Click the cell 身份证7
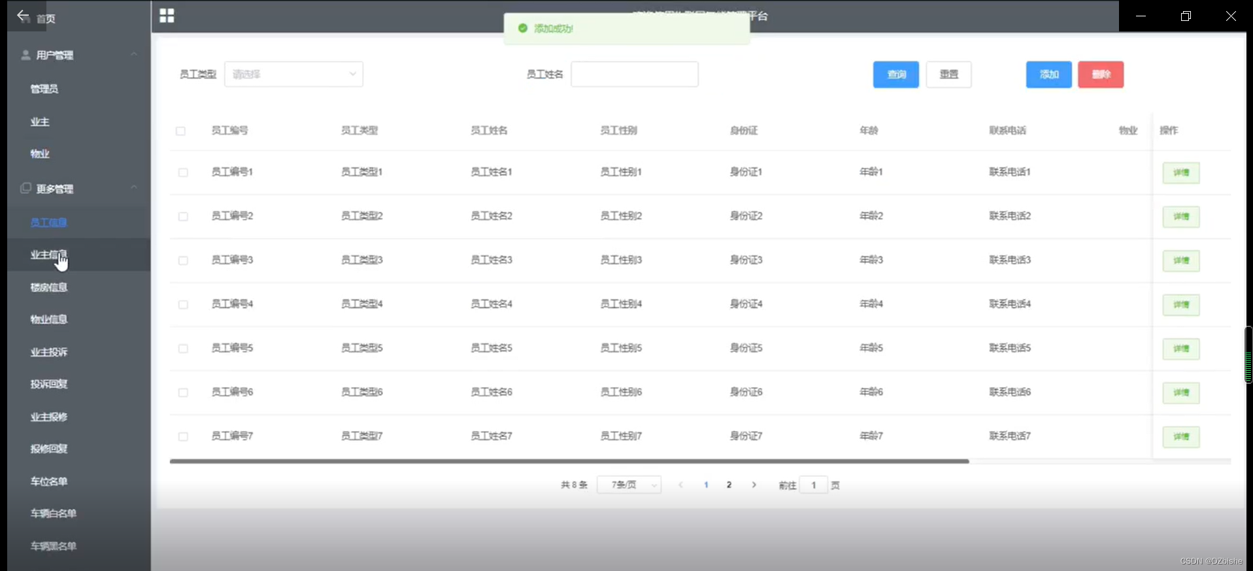Screen dimensions: 1253x571 [746, 436]
